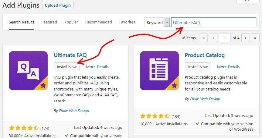This screenshot has width=262, height=138.
Task: View More Details for Product Catalog
Action: [x=228, y=67]
